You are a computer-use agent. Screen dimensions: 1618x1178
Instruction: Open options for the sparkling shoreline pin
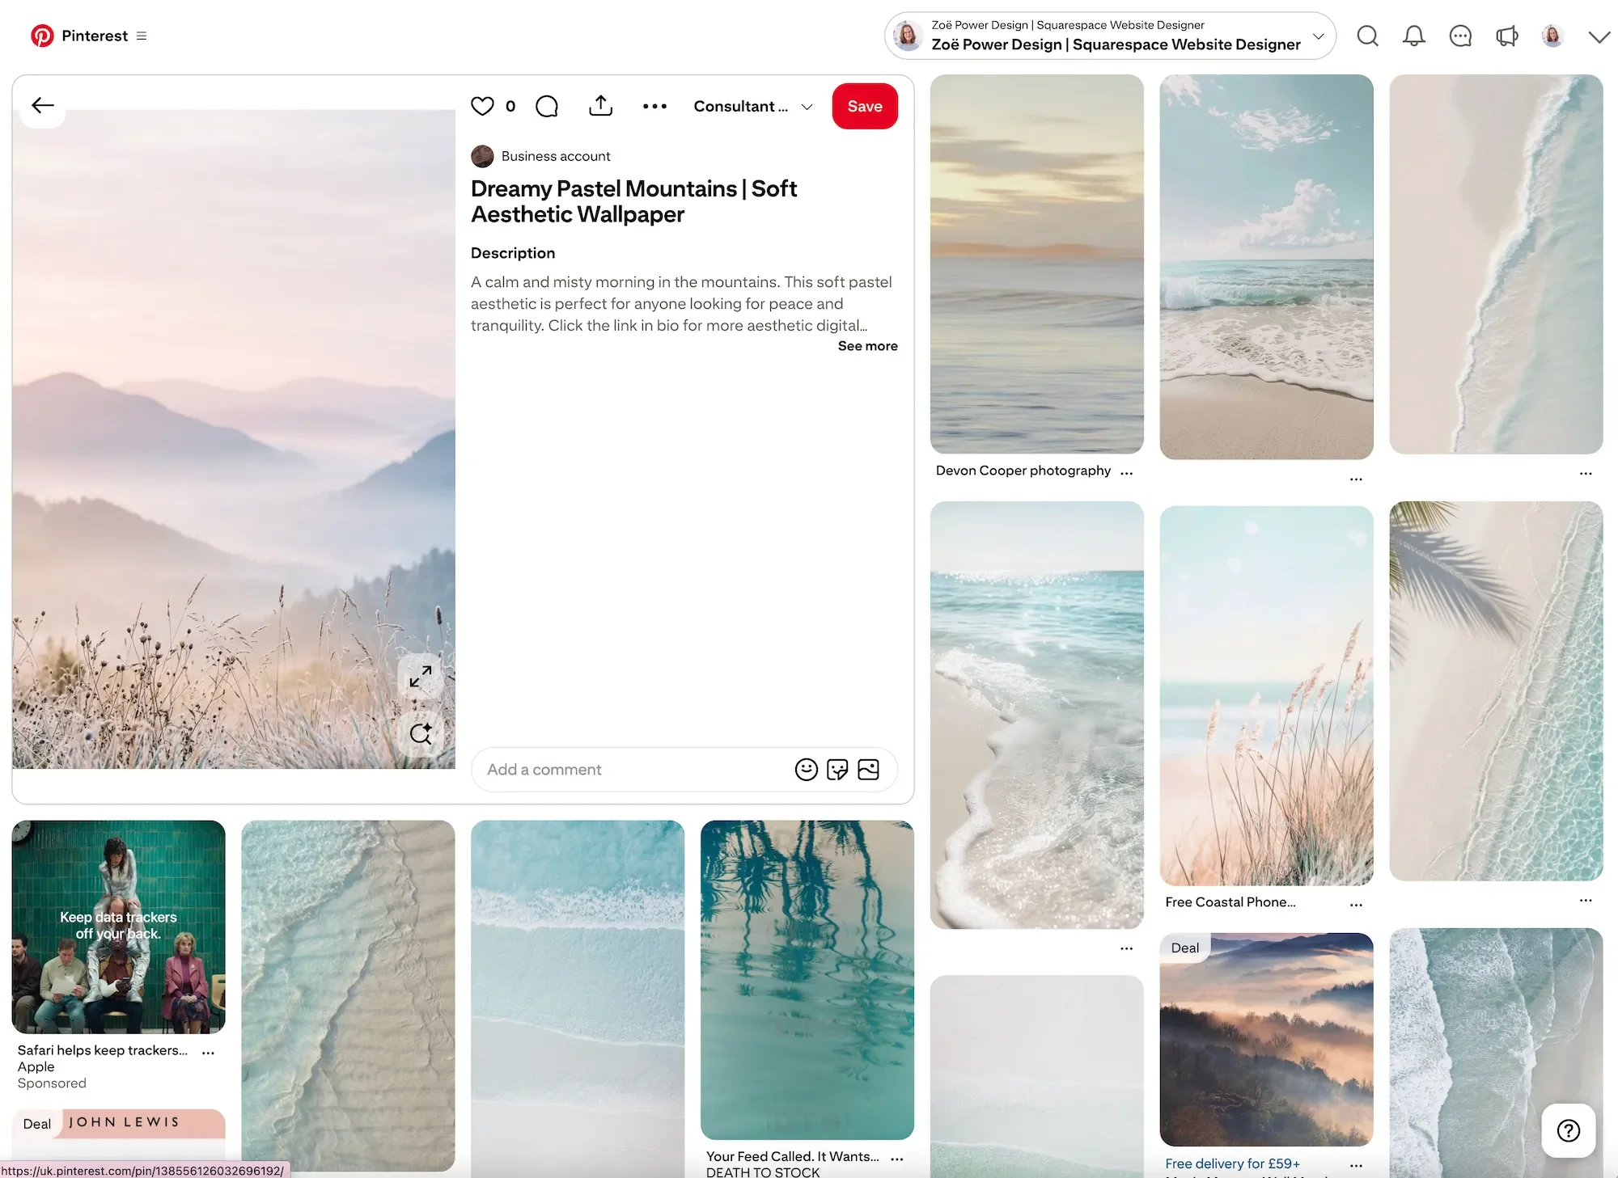tap(1126, 948)
